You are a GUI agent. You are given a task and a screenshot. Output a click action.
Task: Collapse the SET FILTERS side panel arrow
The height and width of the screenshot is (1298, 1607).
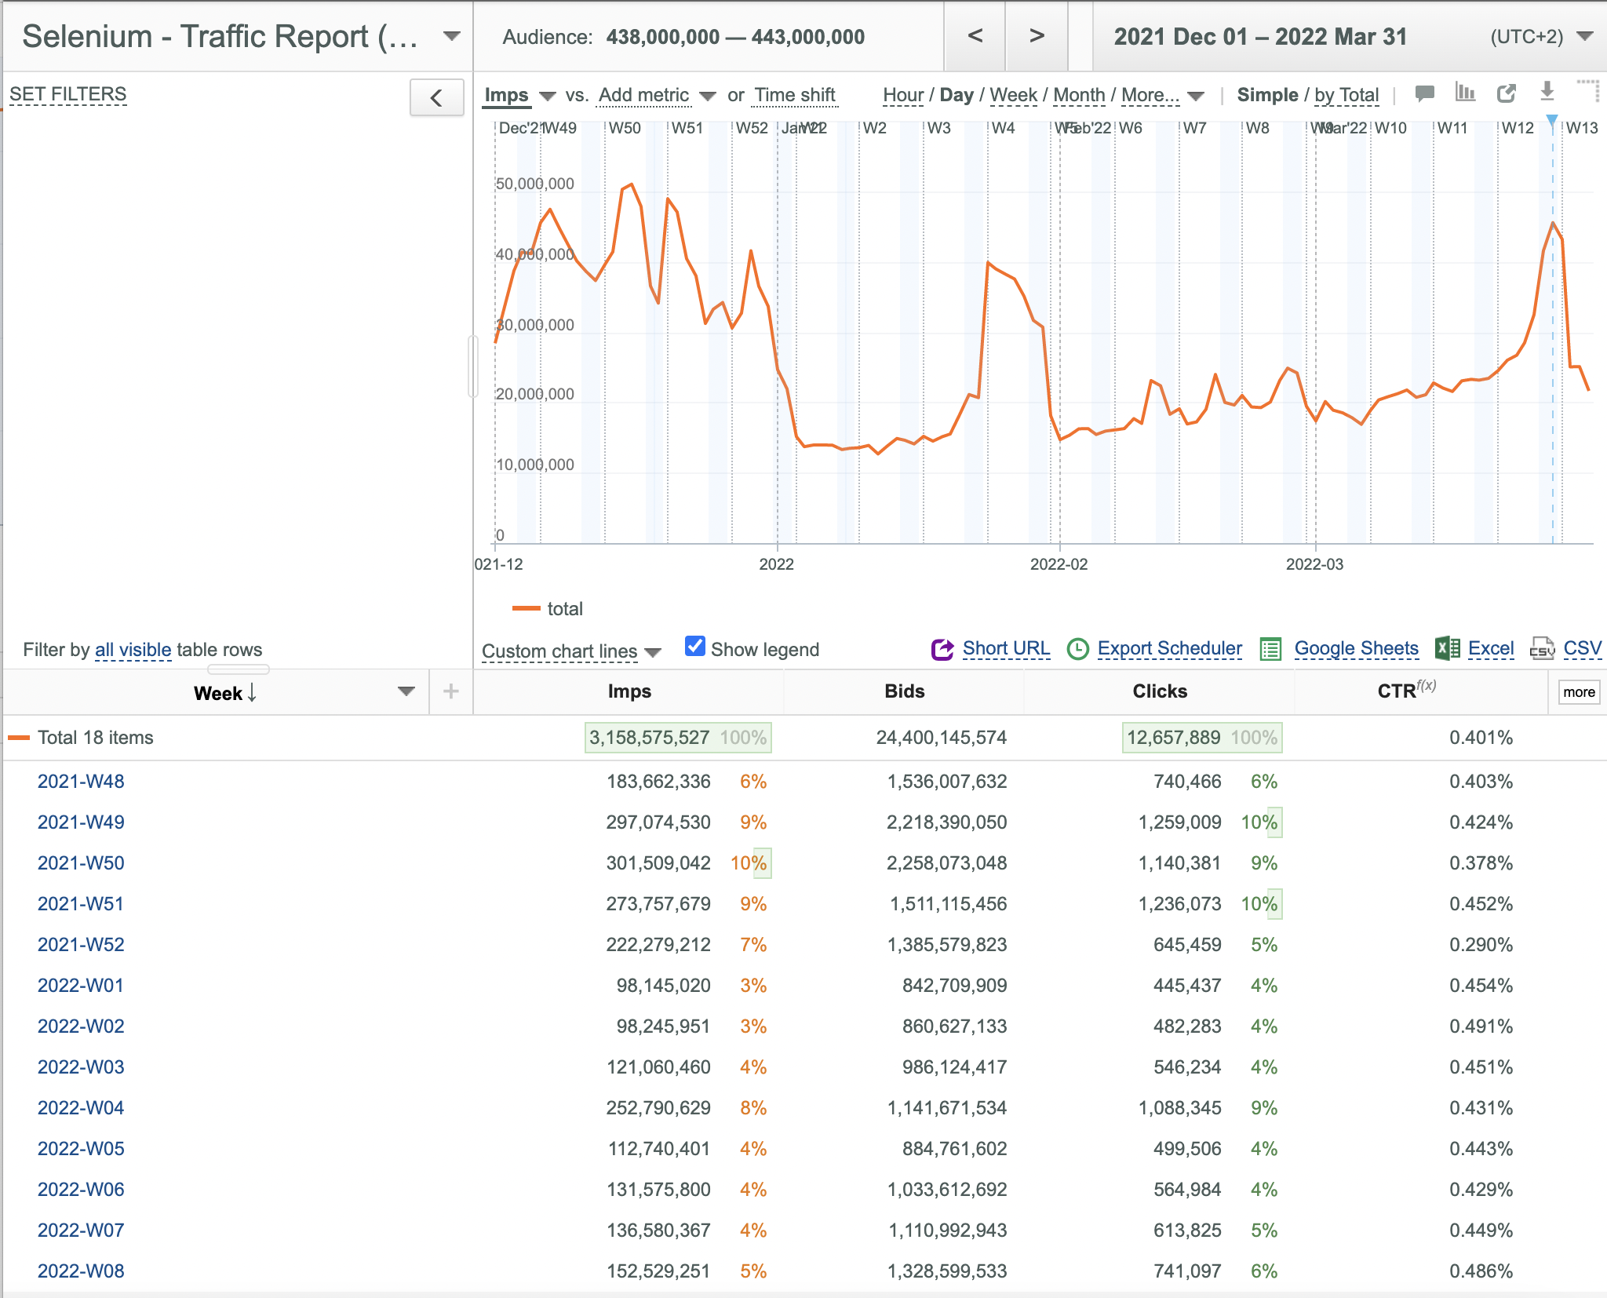[x=436, y=97]
